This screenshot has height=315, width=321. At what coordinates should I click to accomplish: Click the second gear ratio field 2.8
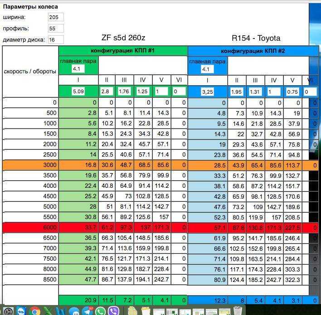(x=107, y=91)
